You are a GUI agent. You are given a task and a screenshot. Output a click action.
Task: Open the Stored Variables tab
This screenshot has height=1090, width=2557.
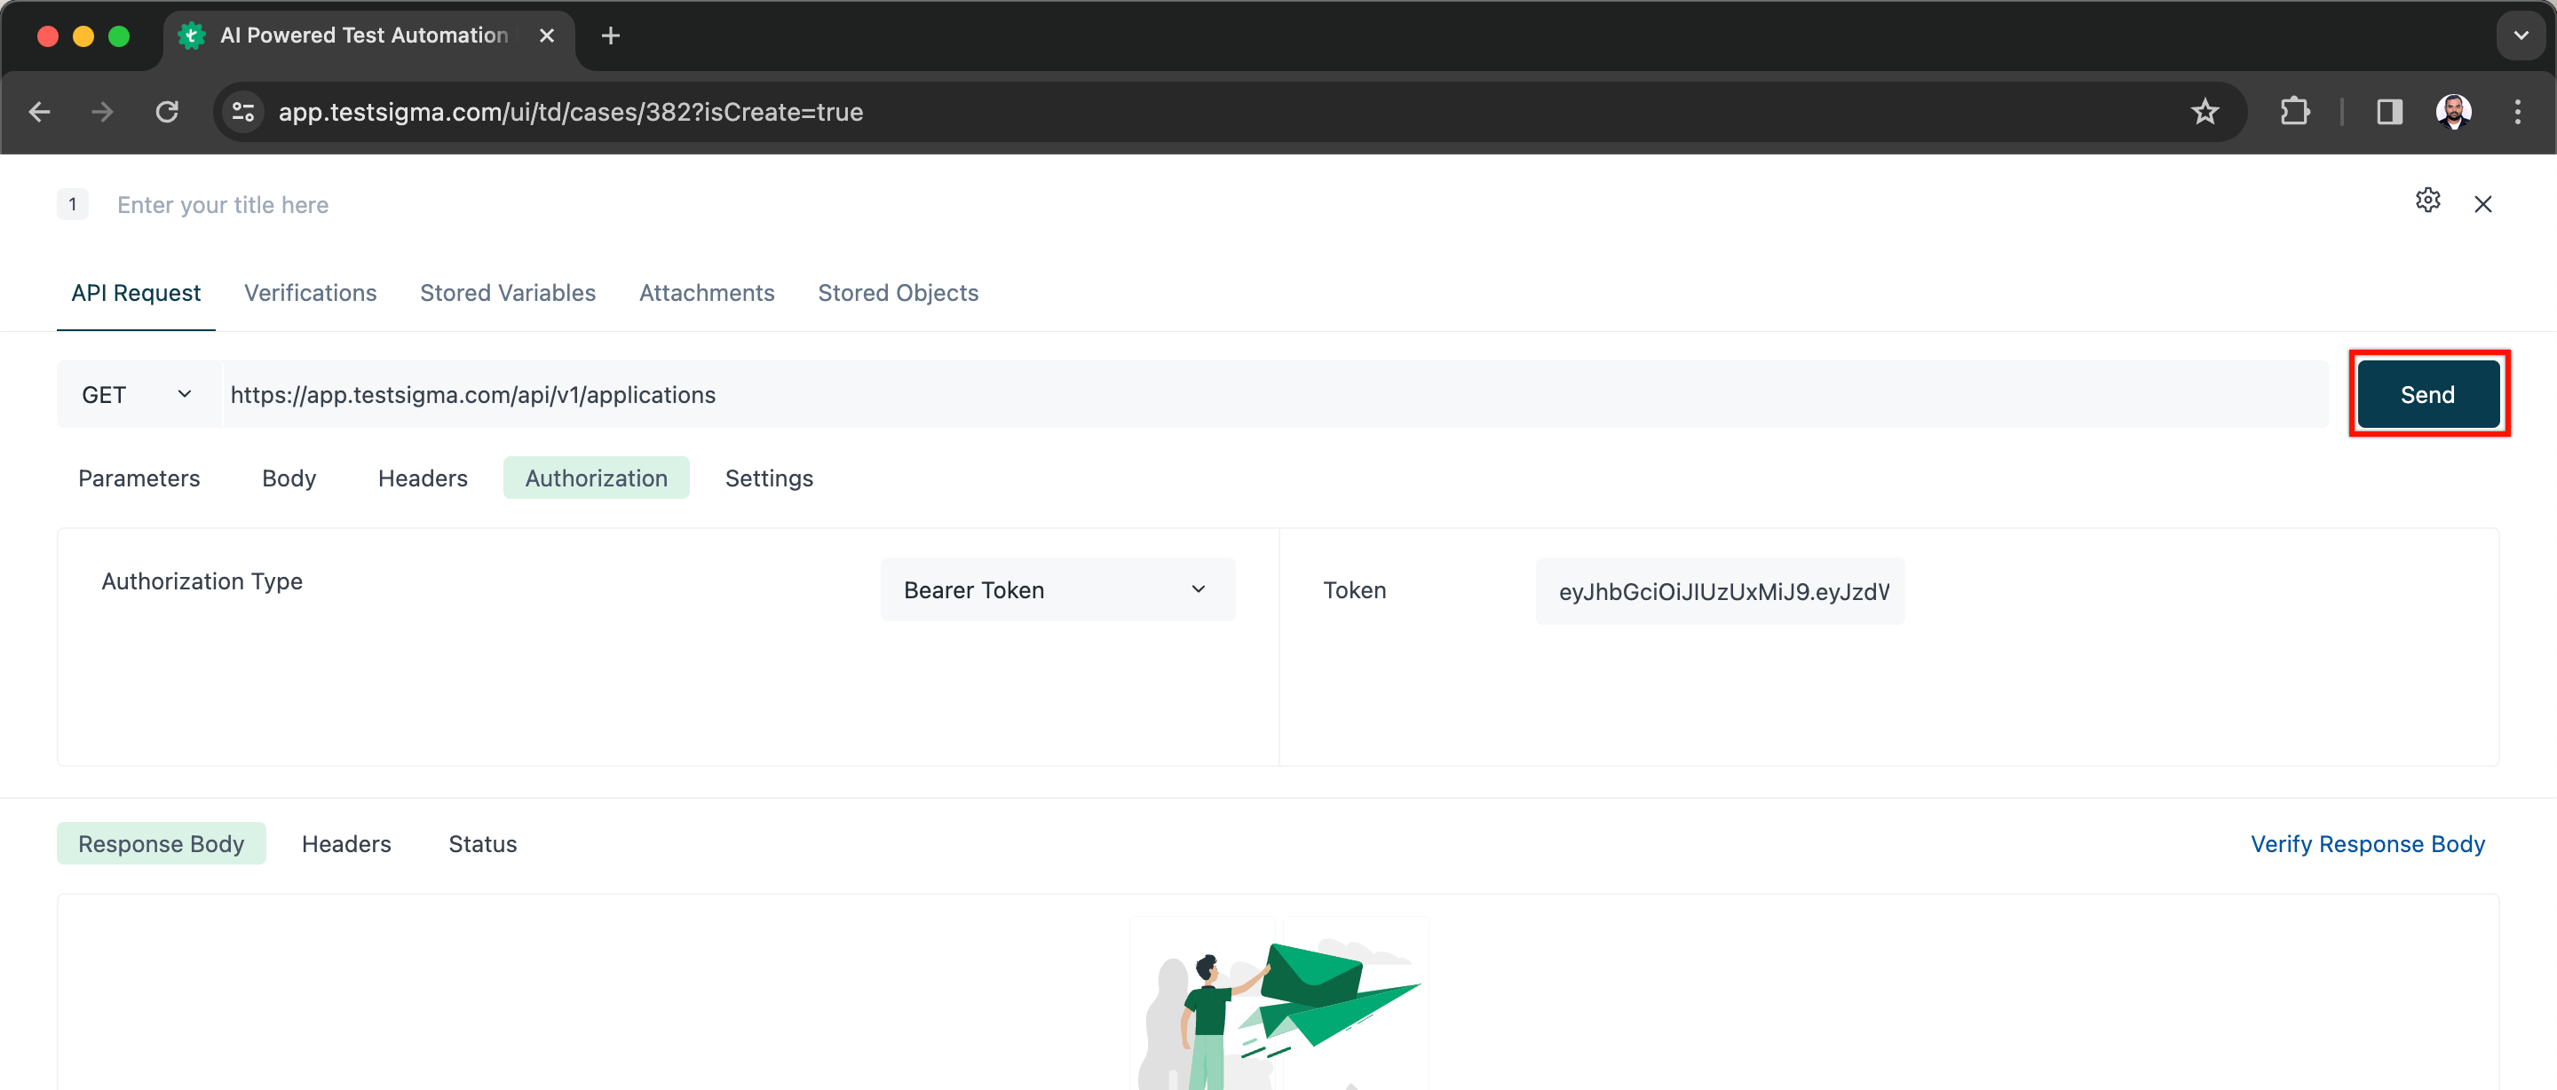[x=507, y=293]
